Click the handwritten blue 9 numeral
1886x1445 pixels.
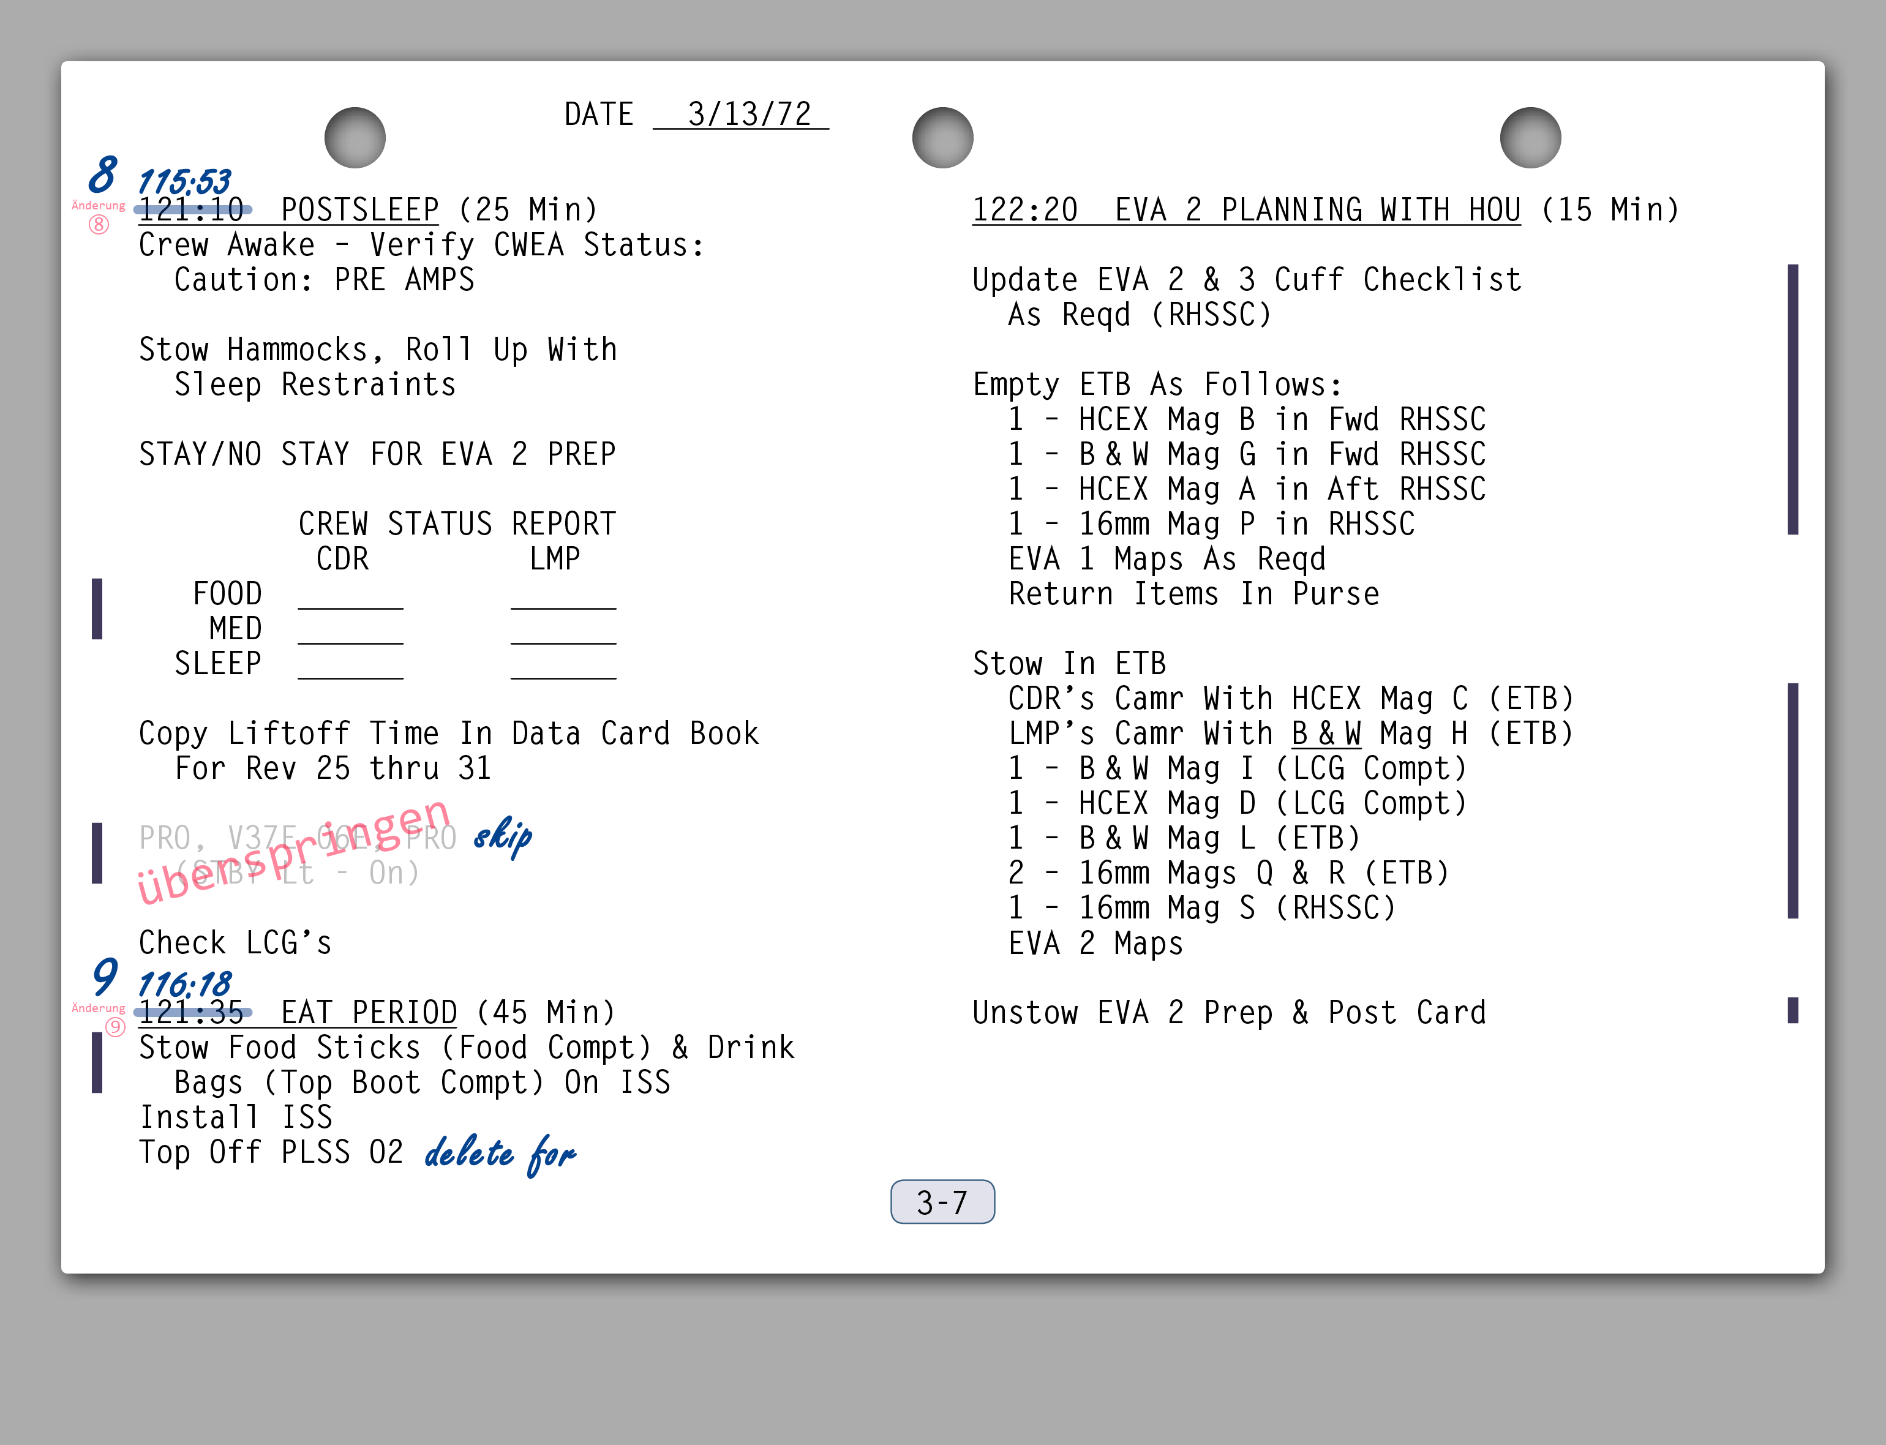click(x=105, y=976)
